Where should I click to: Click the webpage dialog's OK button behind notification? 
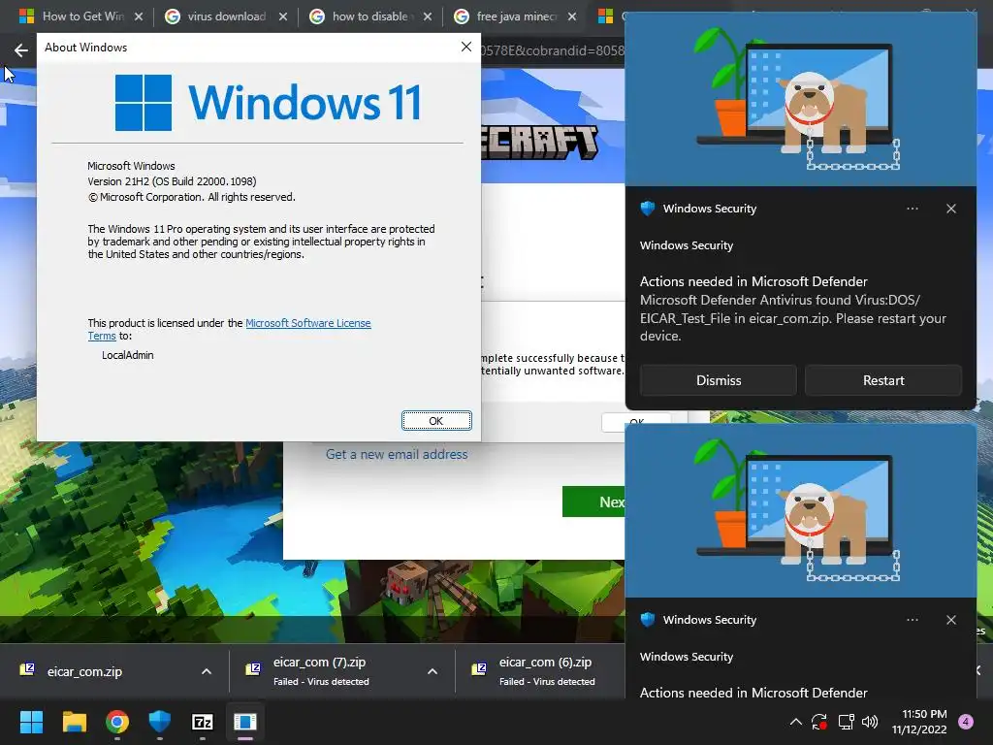pos(636,421)
